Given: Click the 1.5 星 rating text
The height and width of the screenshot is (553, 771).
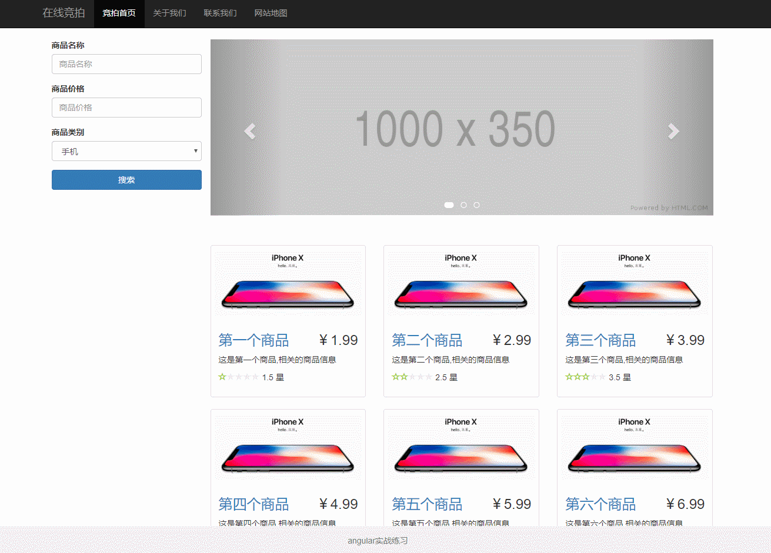Looking at the screenshot, I should [x=273, y=377].
